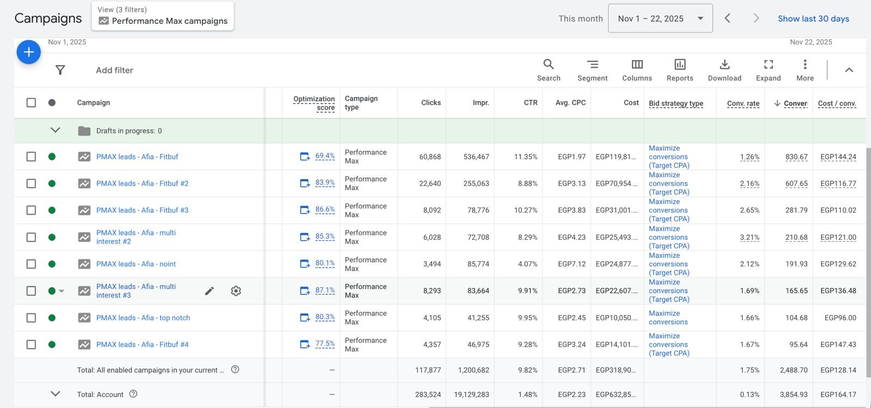Select the PMAX leads - Afia - Fitbuf checkbox

coord(31,157)
